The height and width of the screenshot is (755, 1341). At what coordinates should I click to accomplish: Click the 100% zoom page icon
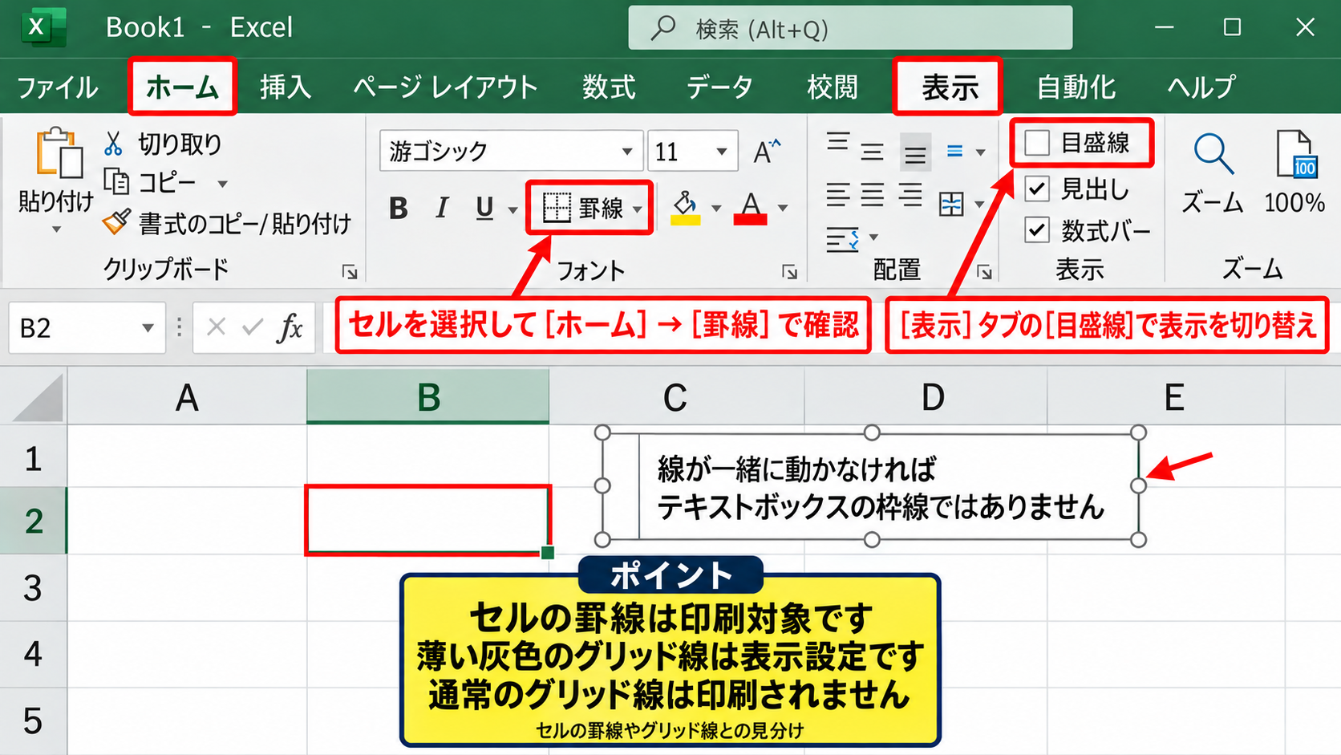[x=1296, y=154]
